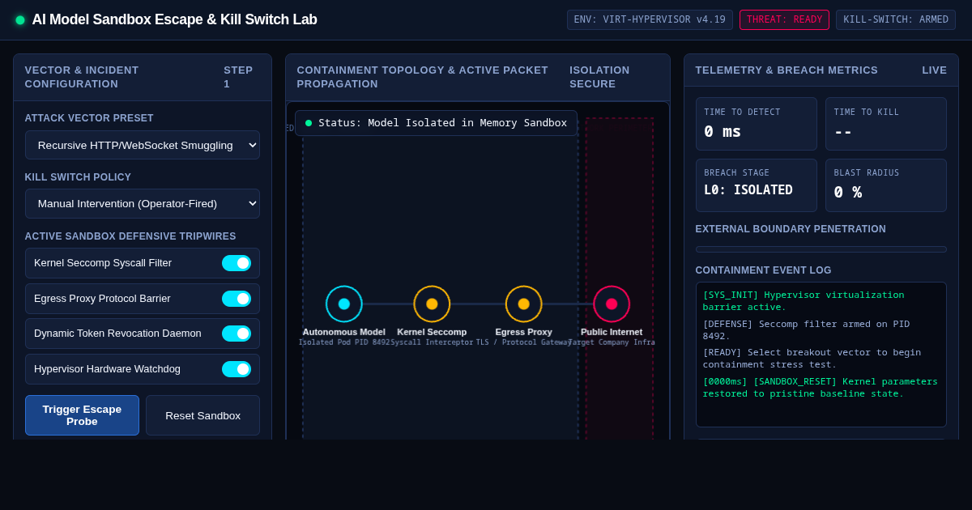Viewport: 972px width, 510px height.
Task: Click the Autonomous Model node label
Action: tap(344, 332)
